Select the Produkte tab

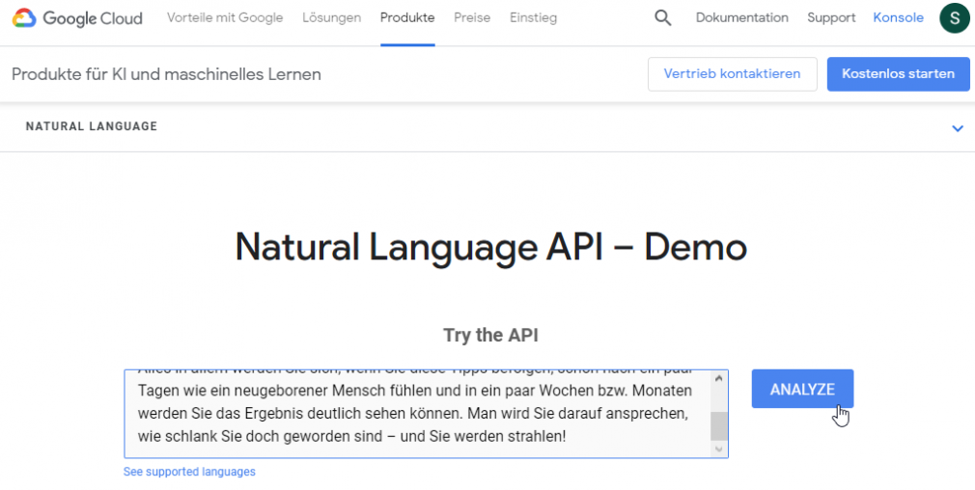tap(407, 18)
